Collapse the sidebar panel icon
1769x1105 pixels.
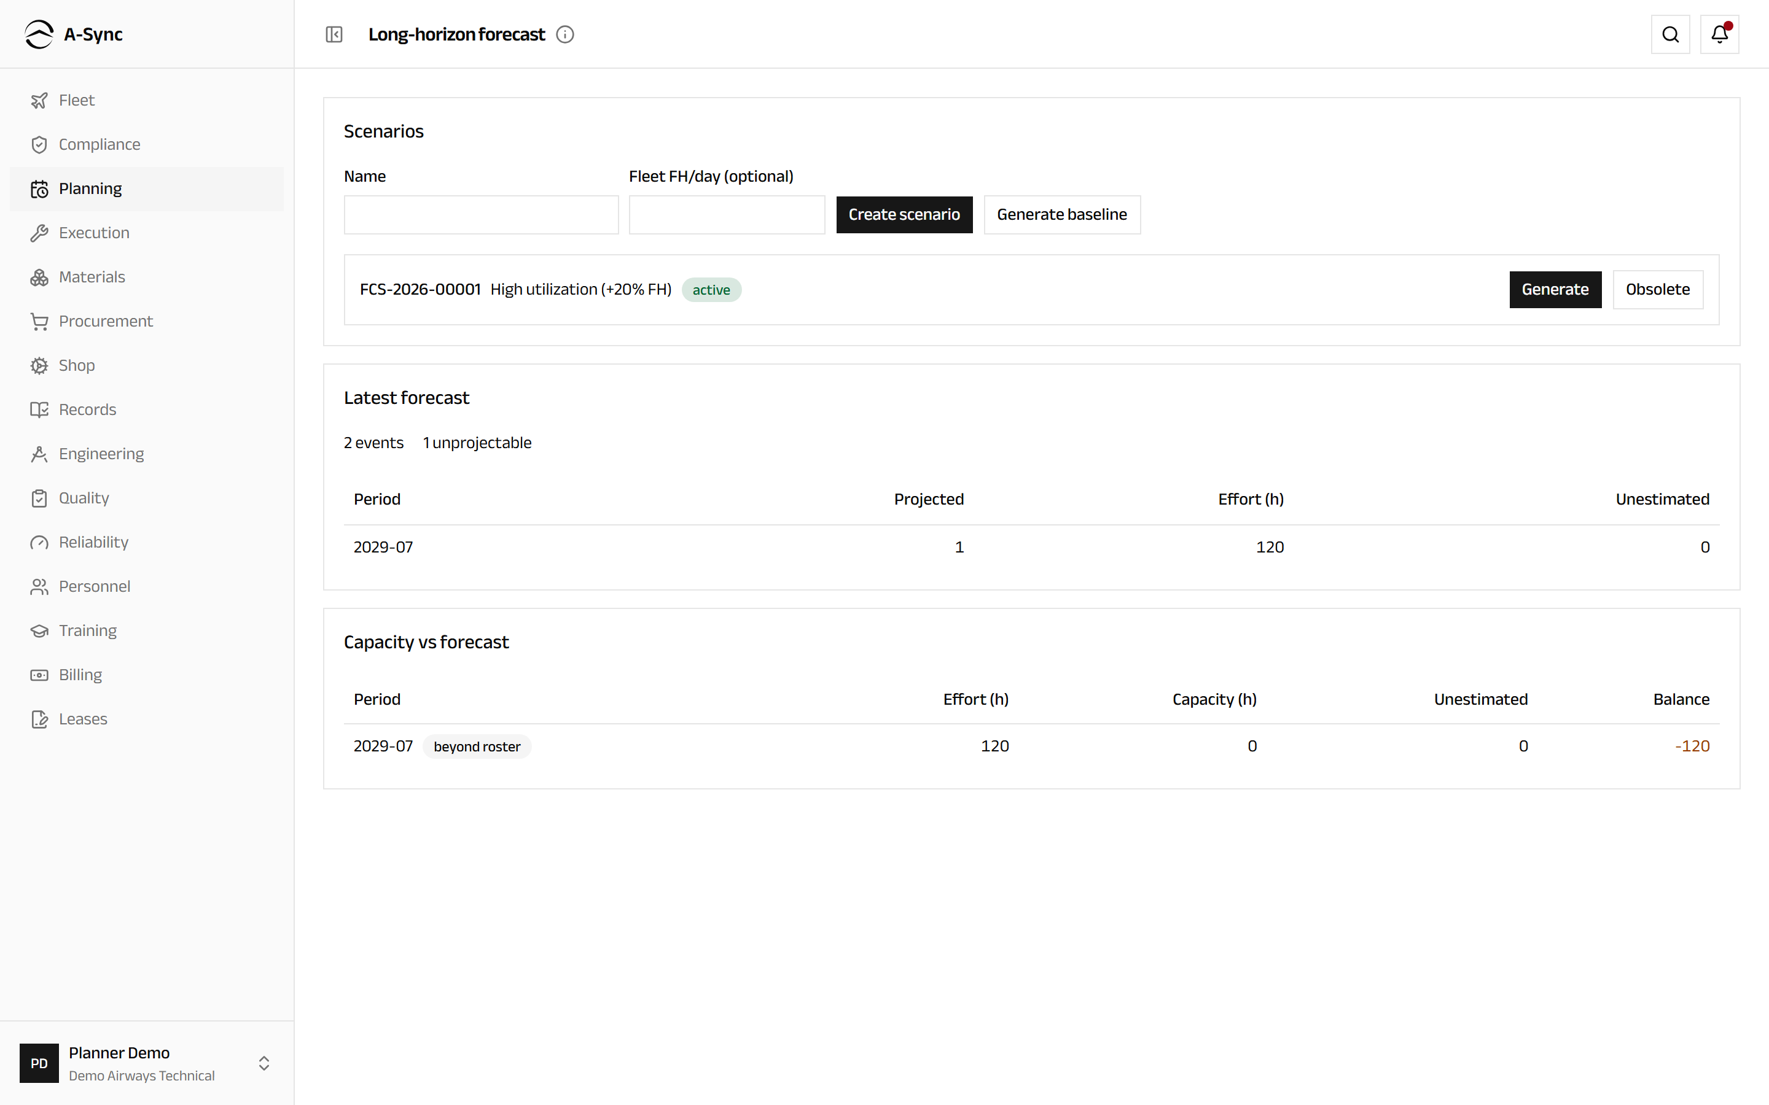click(334, 34)
